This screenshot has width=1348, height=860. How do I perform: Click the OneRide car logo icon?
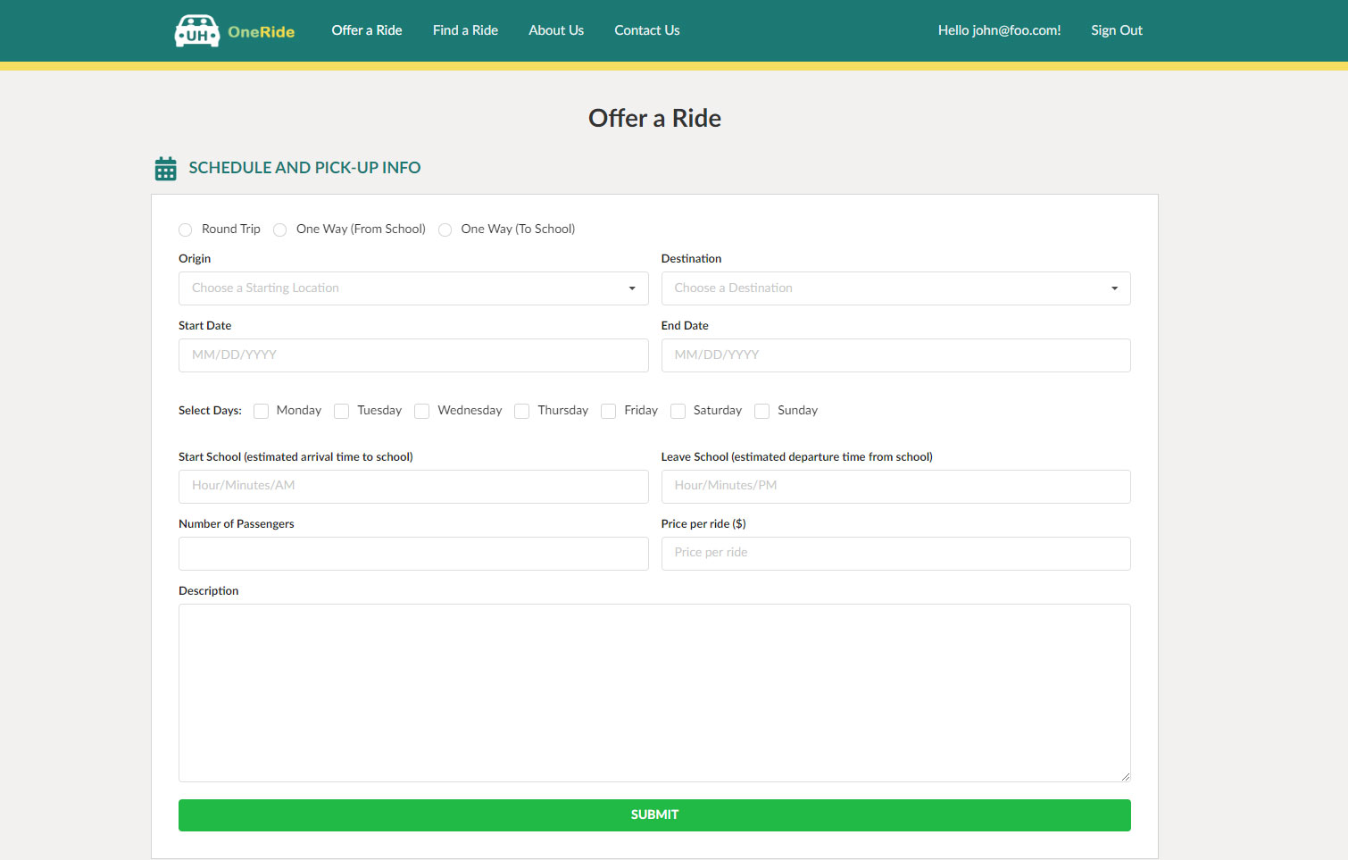click(x=197, y=31)
